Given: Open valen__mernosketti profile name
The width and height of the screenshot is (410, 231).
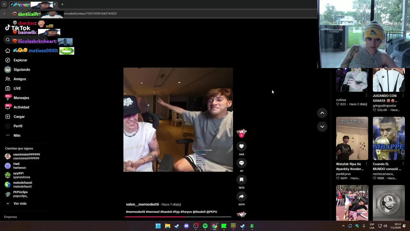Looking at the screenshot, I should (142, 204).
